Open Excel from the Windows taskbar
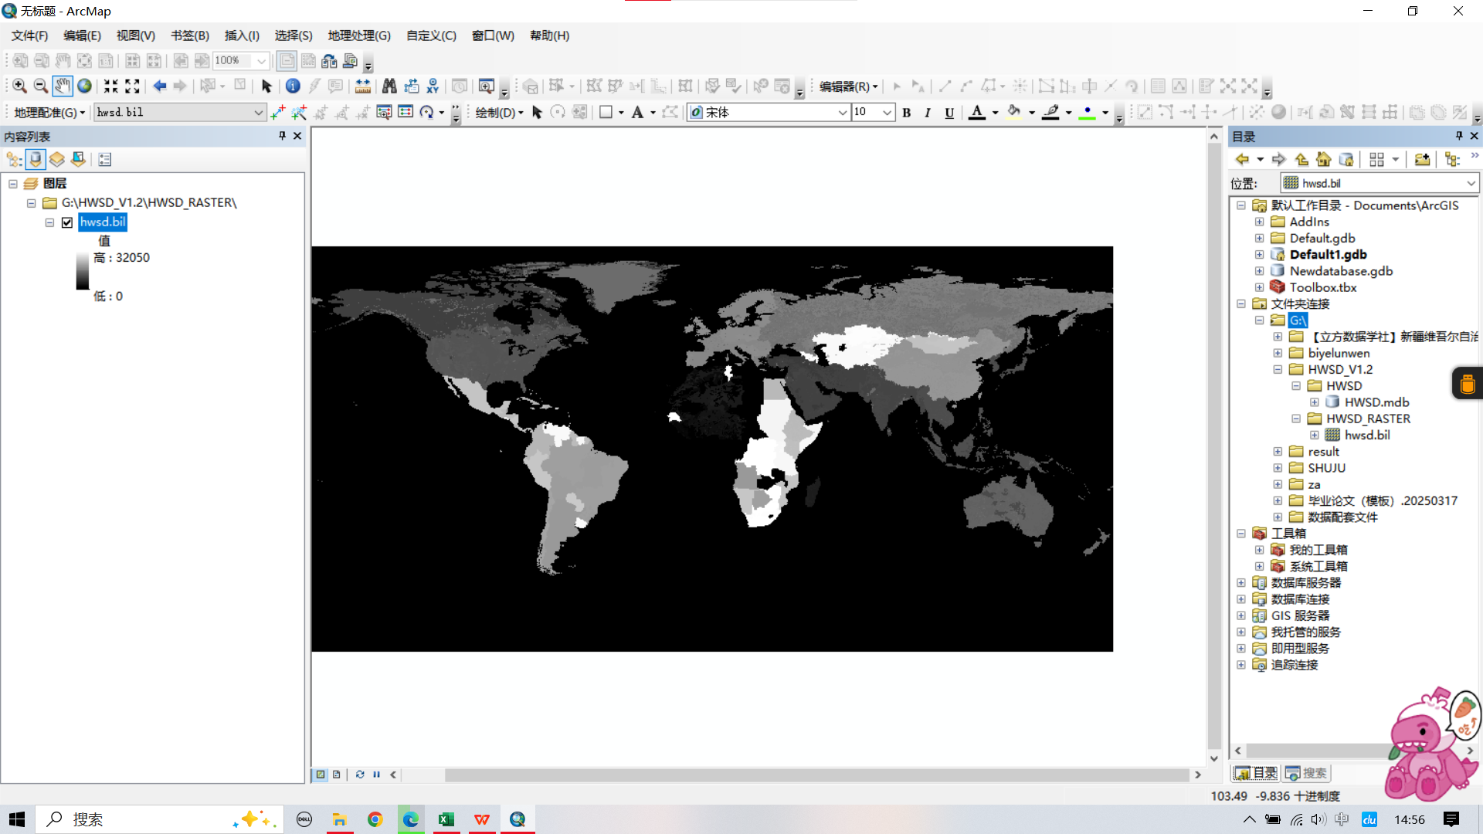 click(446, 819)
